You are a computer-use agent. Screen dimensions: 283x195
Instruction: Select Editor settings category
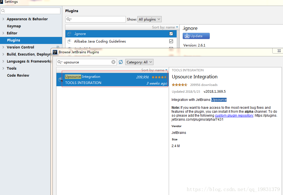(12, 33)
